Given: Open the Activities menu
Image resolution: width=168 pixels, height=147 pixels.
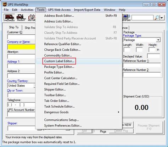Looking at the screenshot, I should point(27,10).
